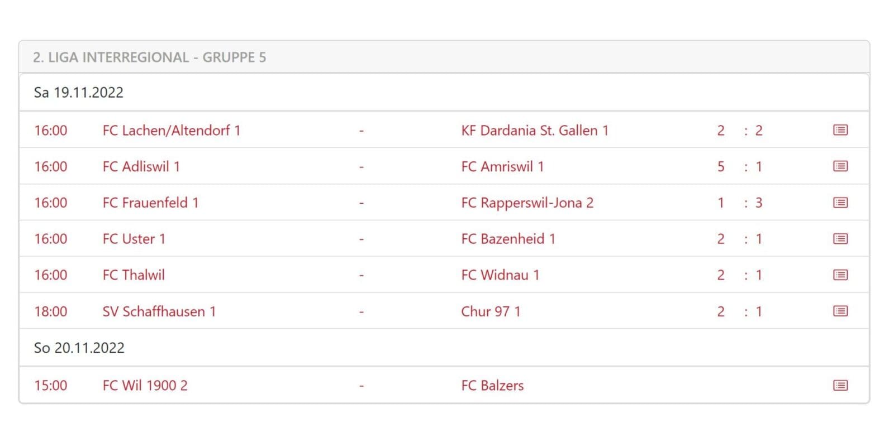Open match details icon for SV Schaffhausen game
This screenshot has width=894, height=442.
coord(840,311)
